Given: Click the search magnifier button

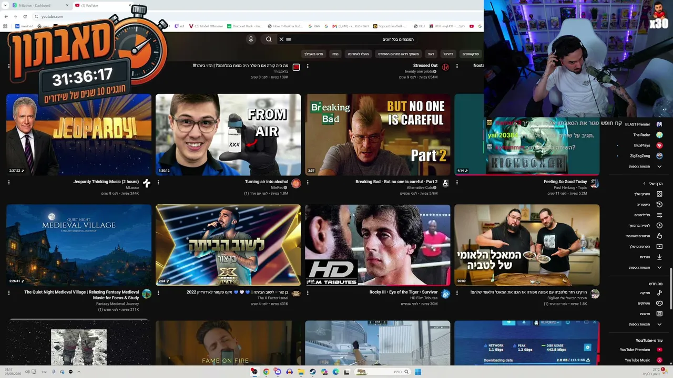Looking at the screenshot, I should point(269,39).
